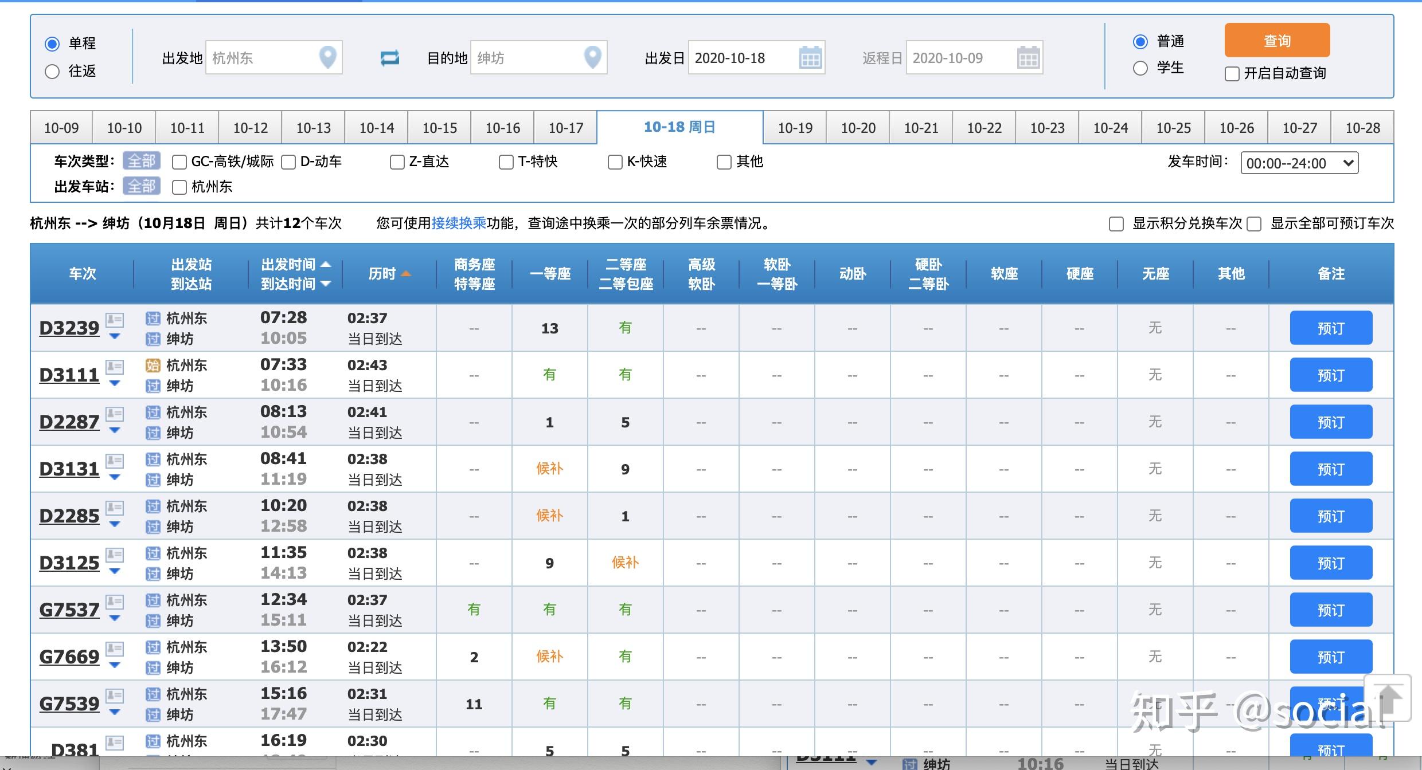Expand stop details arrow under G7669
Viewport: 1422px width, 770px height.
point(115,665)
